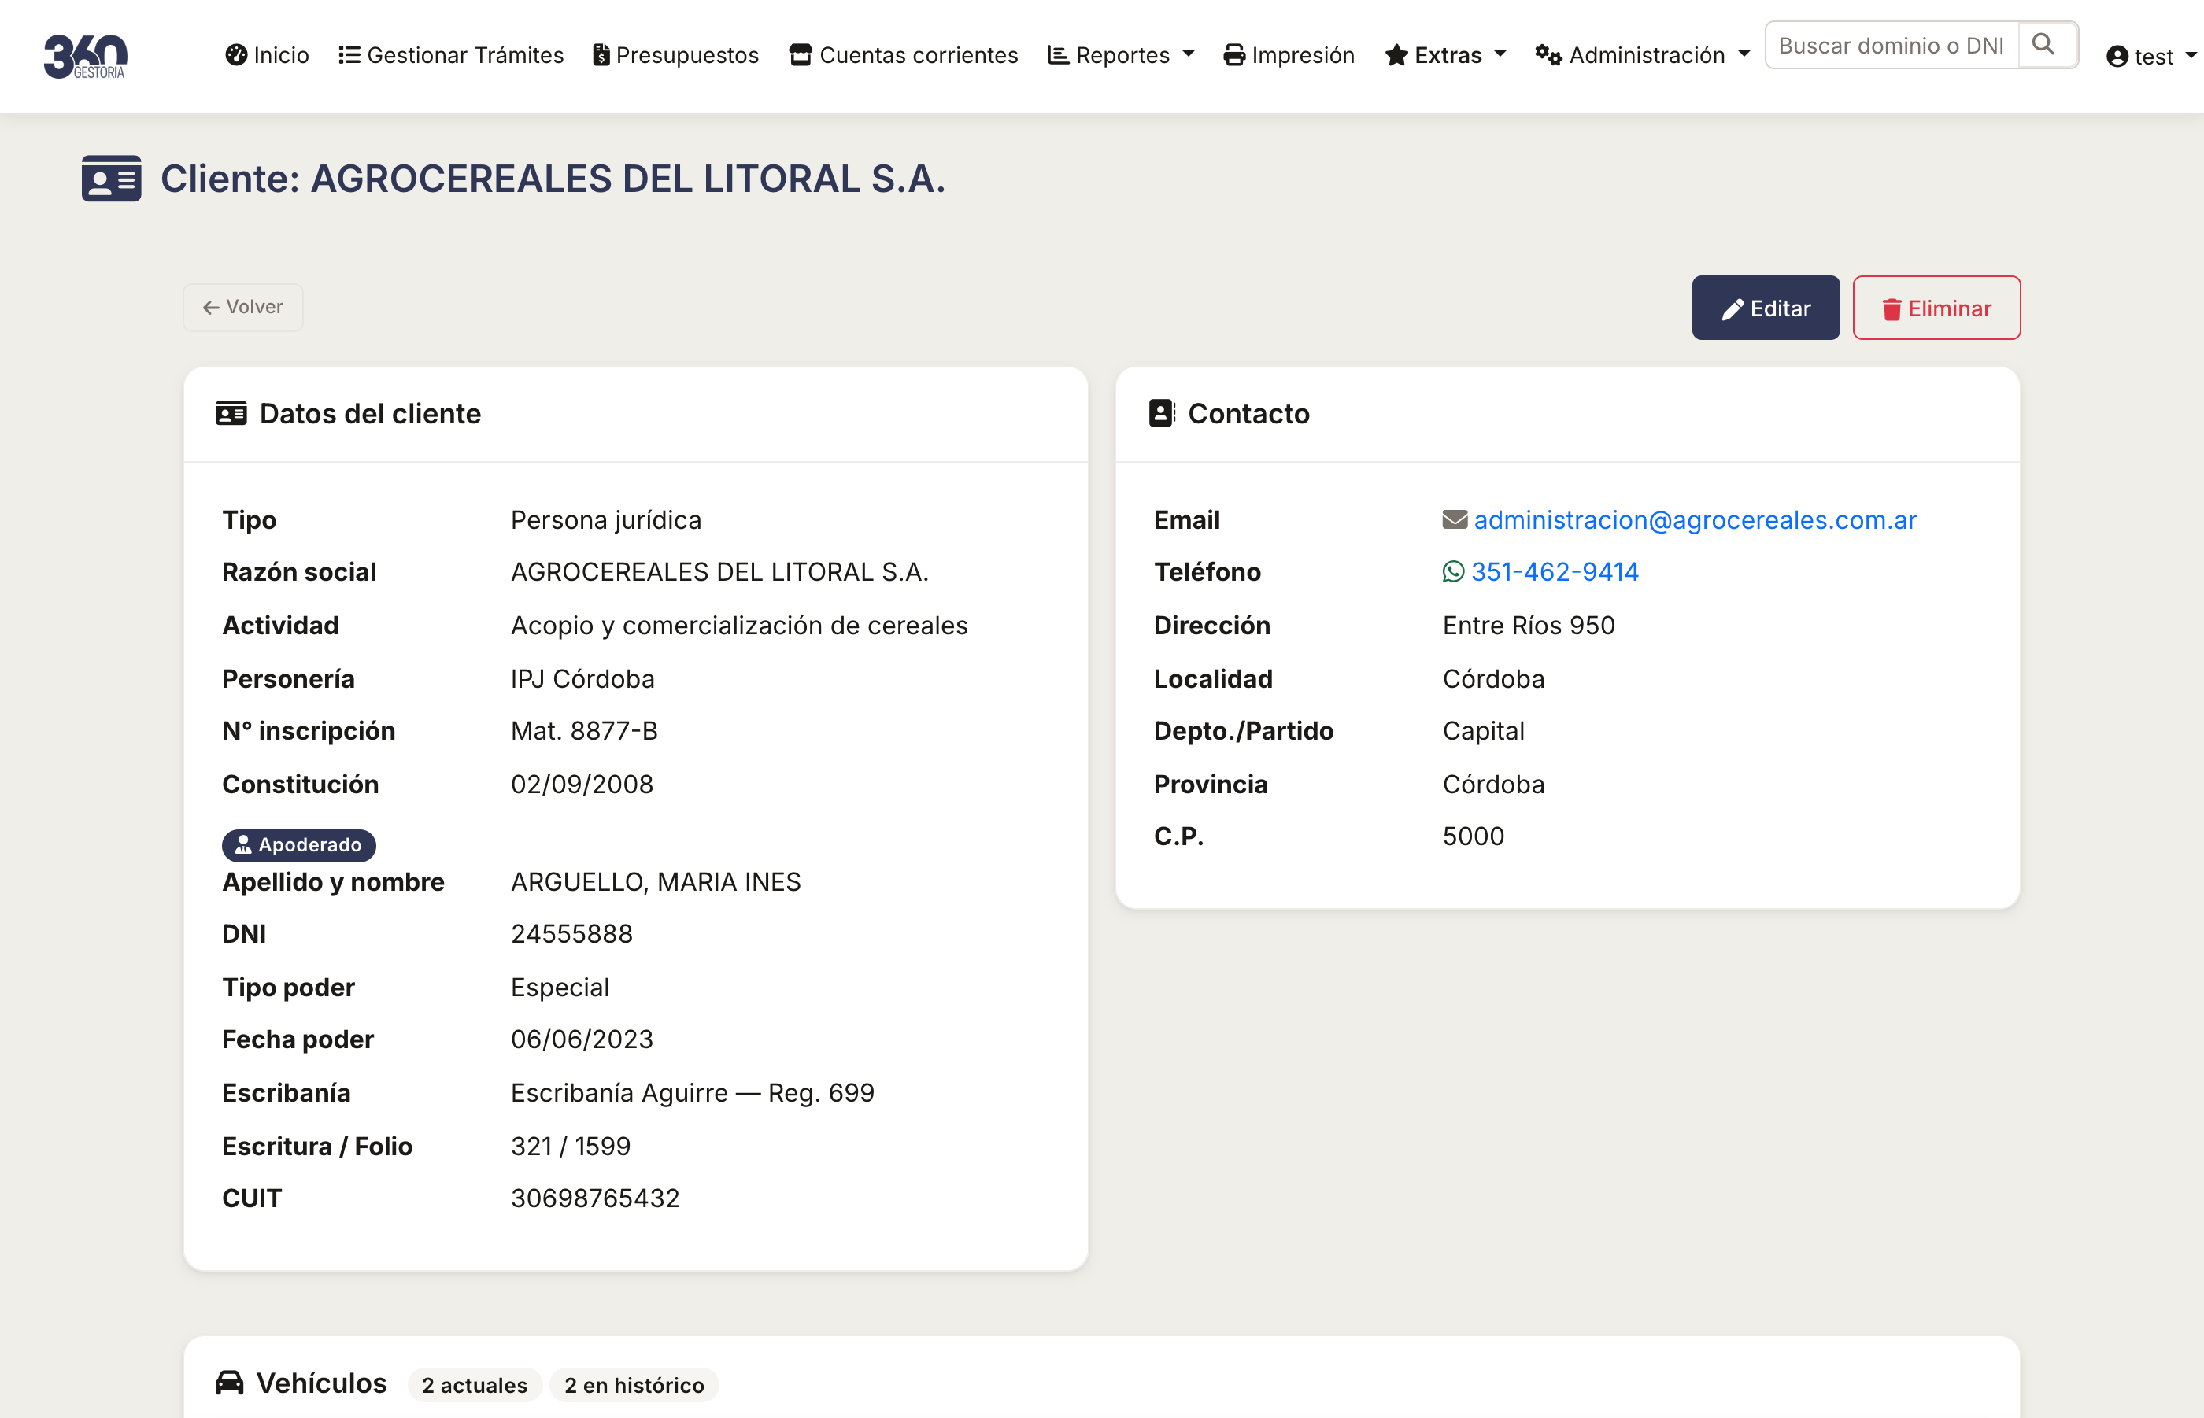Click the Cuentas corrientes store icon
The height and width of the screenshot is (1418, 2204).
click(801, 55)
